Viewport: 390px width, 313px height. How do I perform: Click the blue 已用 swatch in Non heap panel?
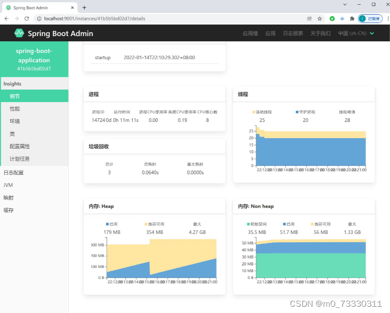(x=284, y=224)
